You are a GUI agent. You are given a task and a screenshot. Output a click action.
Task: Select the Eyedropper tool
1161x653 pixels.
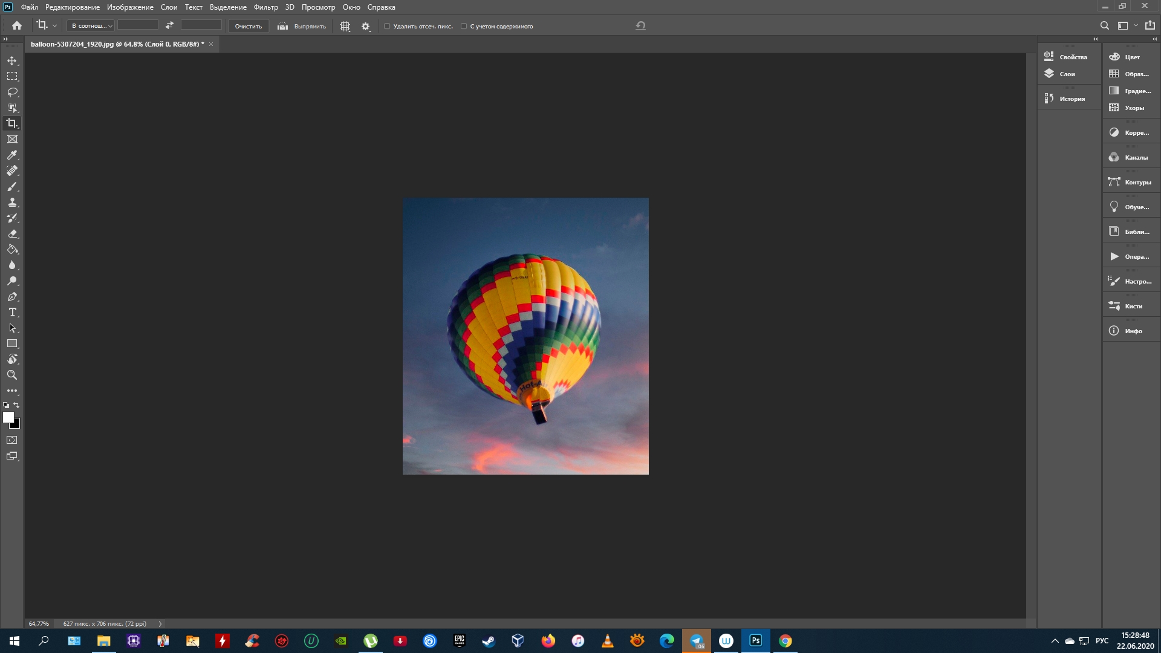12,155
